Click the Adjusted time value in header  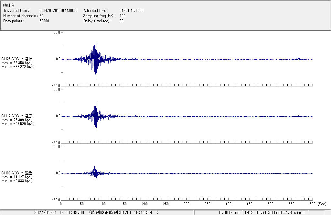(x=131, y=11)
